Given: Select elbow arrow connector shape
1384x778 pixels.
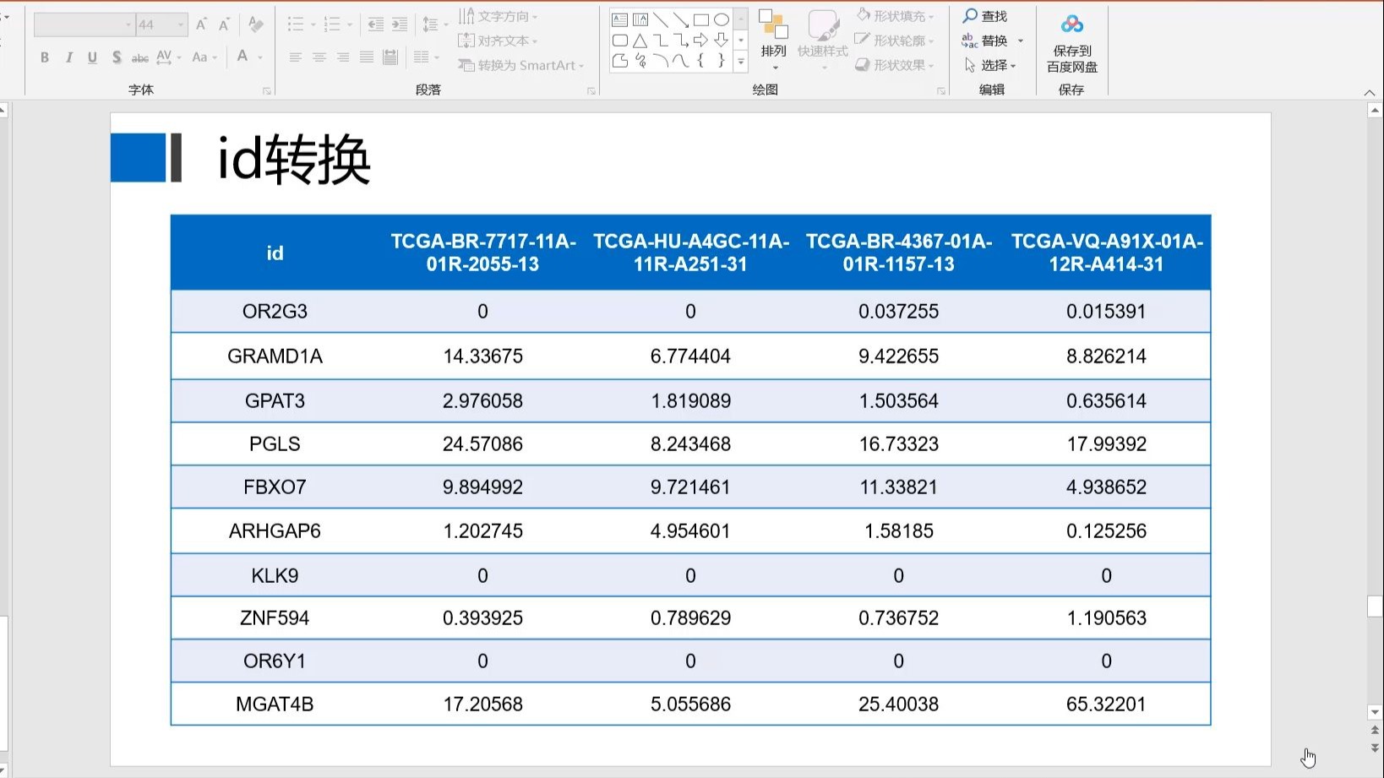Looking at the screenshot, I should coord(680,40).
